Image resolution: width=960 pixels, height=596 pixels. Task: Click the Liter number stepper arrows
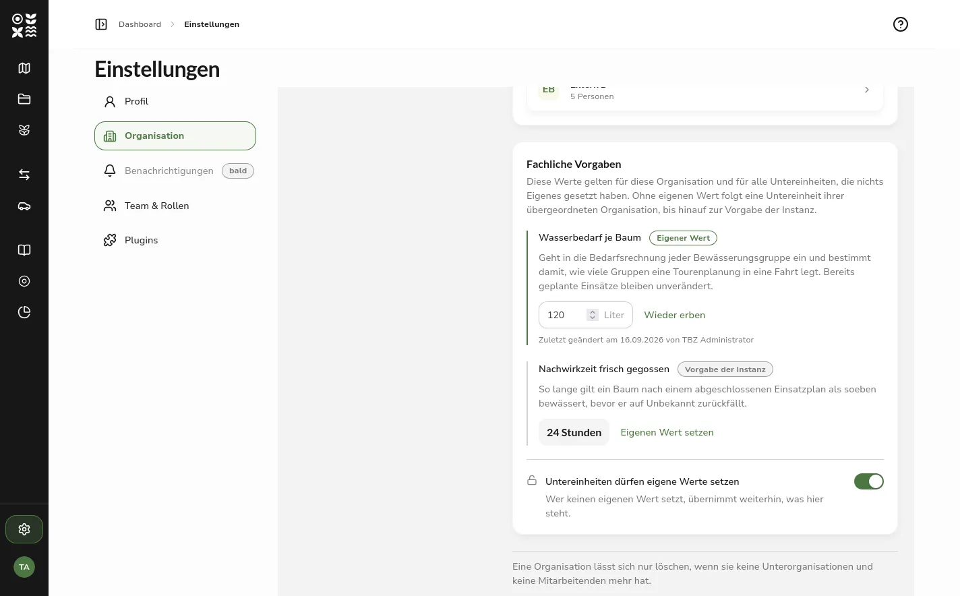[593, 315]
